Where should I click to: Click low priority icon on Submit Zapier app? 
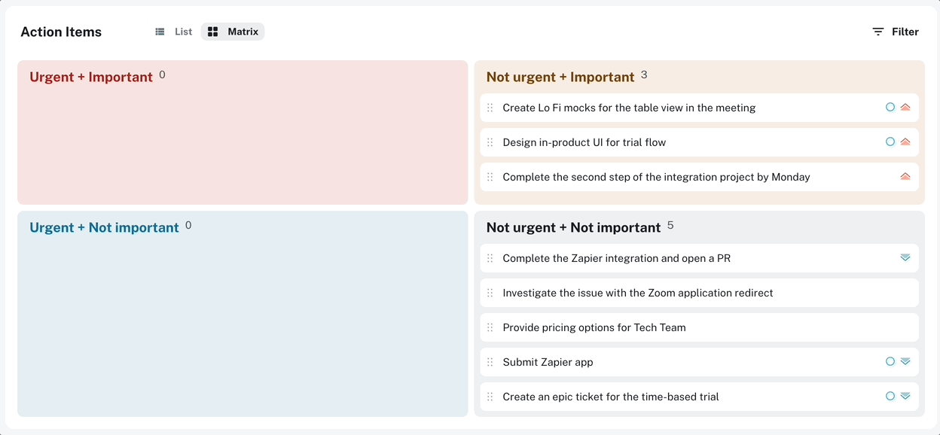905,361
